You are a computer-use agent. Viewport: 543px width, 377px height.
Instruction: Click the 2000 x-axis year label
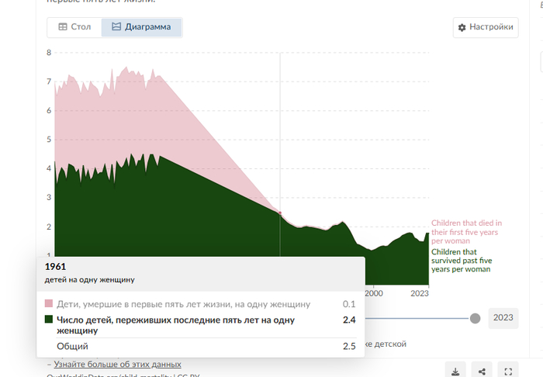point(374,293)
